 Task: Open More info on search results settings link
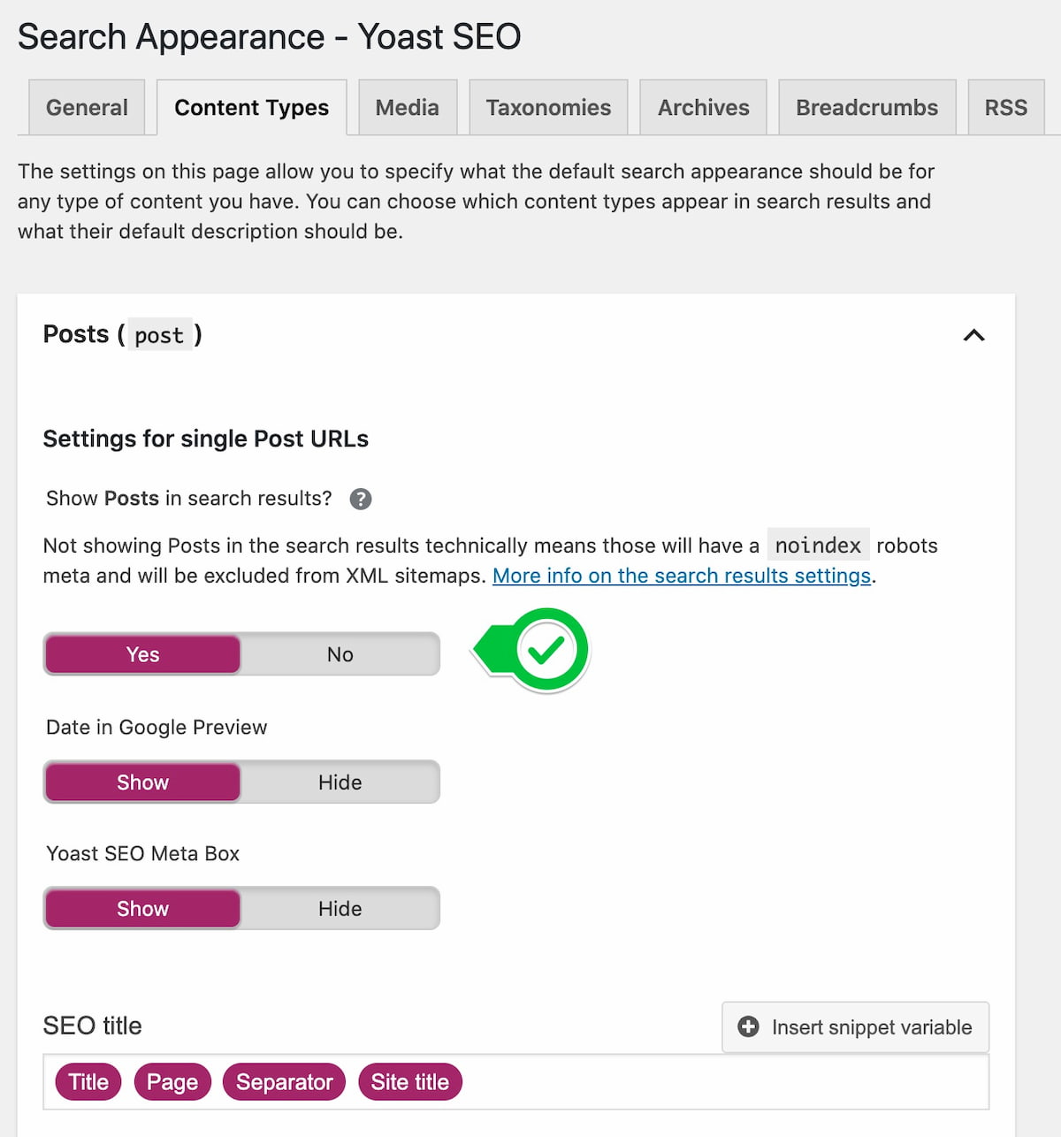coord(681,576)
